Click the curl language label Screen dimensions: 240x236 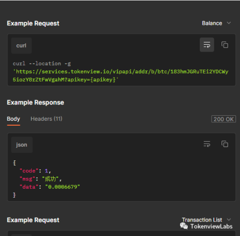[x=21, y=46]
